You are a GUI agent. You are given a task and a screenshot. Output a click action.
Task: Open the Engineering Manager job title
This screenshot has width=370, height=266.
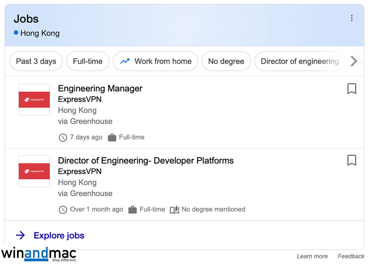pyautogui.click(x=100, y=89)
